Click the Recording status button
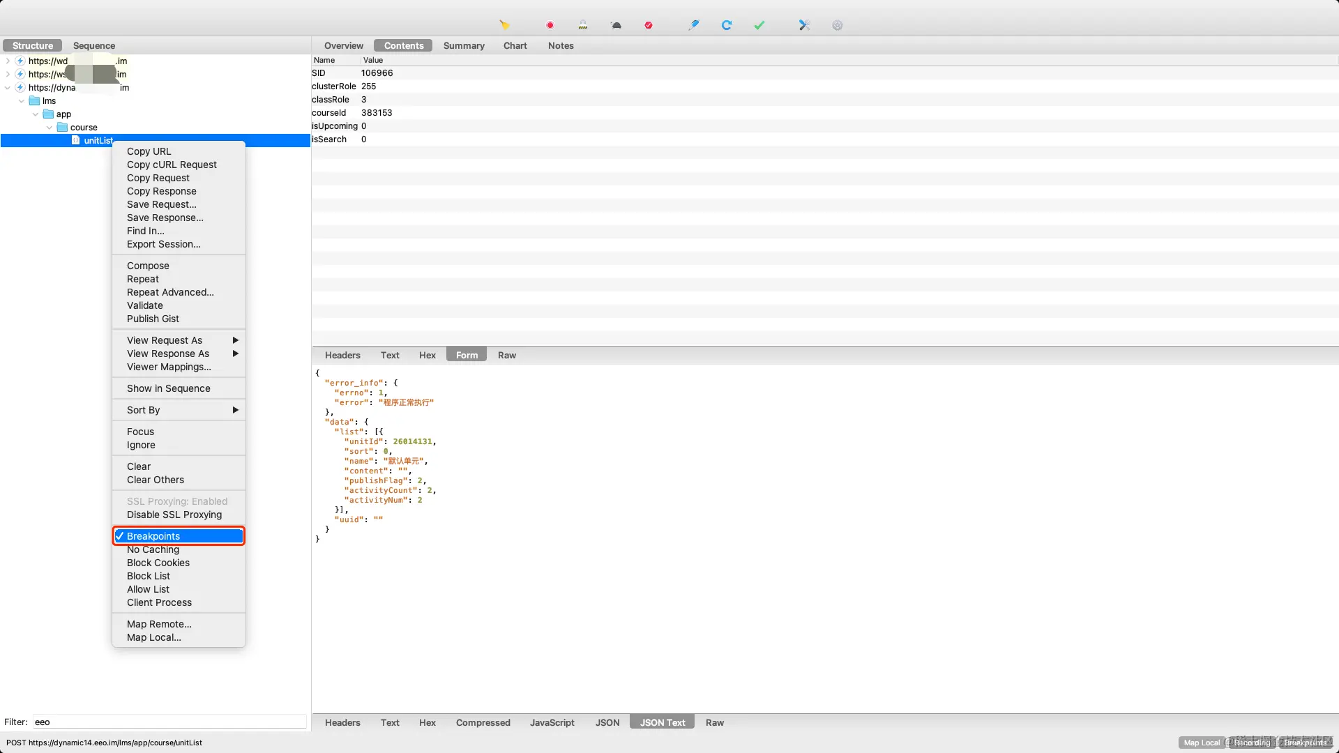 pyautogui.click(x=1252, y=743)
